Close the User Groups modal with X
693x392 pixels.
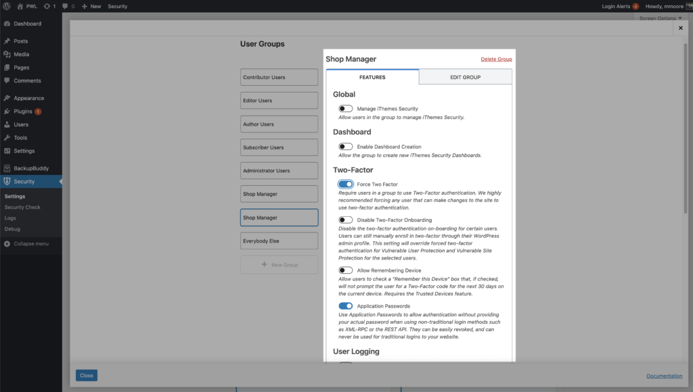(x=681, y=28)
